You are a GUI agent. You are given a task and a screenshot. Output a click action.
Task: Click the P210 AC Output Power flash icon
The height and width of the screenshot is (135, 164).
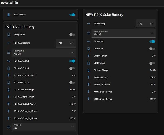pos(9,104)
